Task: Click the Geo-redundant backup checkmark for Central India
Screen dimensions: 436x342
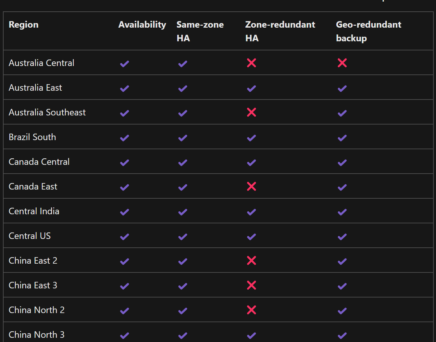Action: [342, 212]
